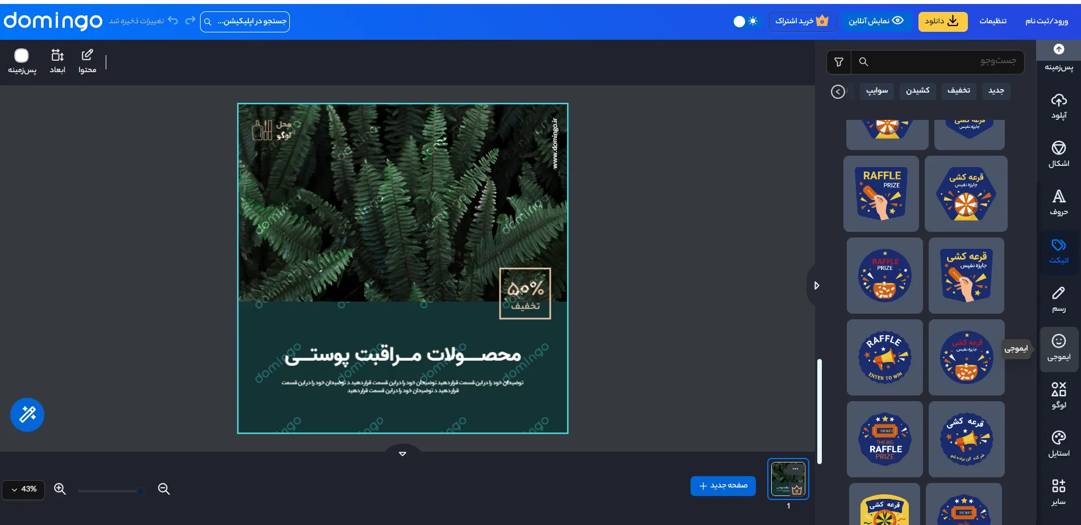Click the redo arrow in top bar
1081x525 pixels.
pos(190,20)
